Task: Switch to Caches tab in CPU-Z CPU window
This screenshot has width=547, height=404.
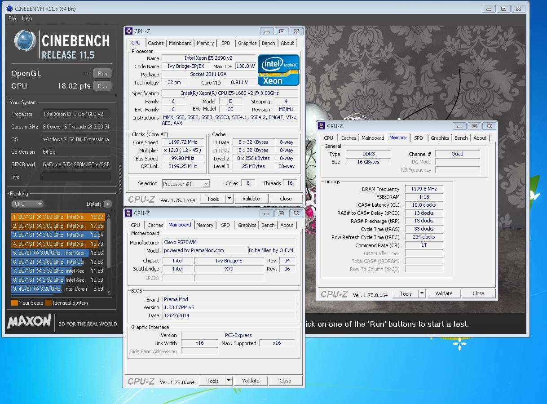Action: 155,43
